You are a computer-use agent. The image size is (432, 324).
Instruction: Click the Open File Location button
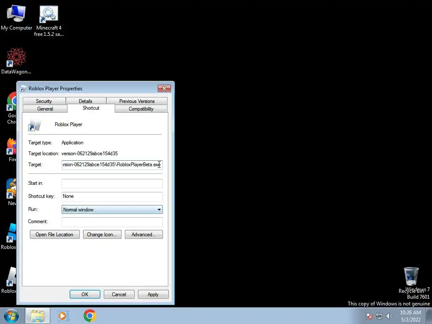point(54,235)
